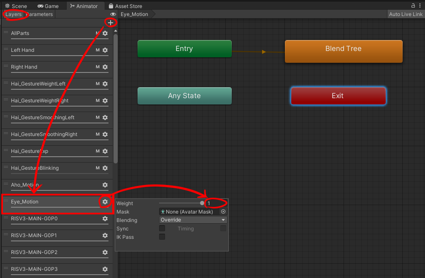Select the Blend Tree state node

tap(343, 51)
